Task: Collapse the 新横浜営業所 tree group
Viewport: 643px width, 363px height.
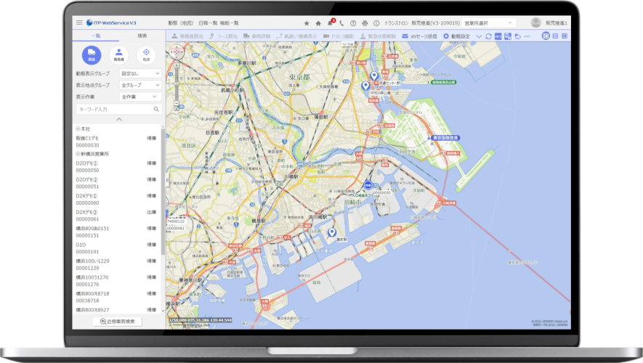Action: pyautogui.click(x=78, y=154)
